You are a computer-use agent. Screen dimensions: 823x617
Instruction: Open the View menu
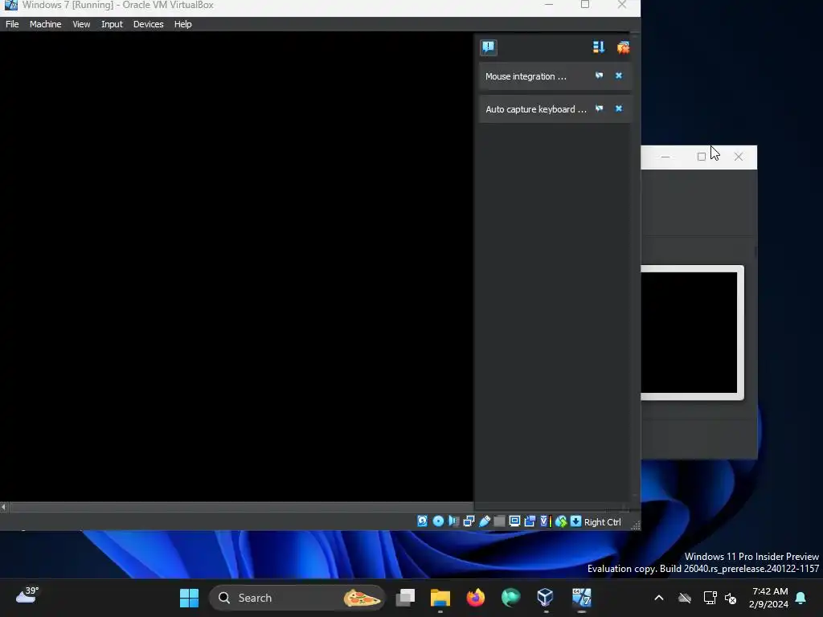pyautogui.click(x=81, y=24)
